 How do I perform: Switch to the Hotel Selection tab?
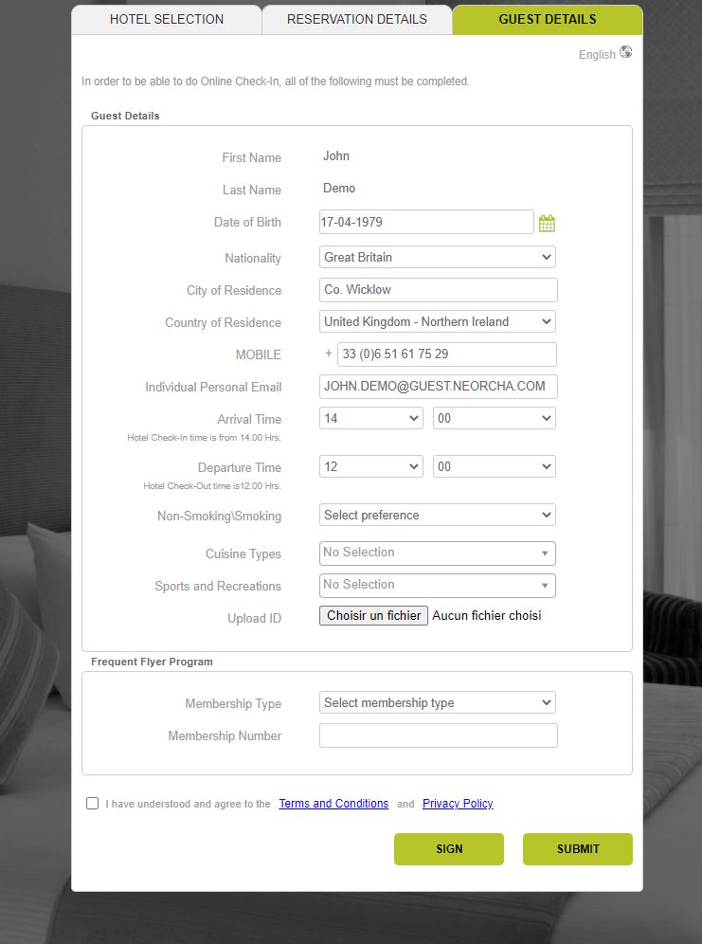click(x=167, y=20)
